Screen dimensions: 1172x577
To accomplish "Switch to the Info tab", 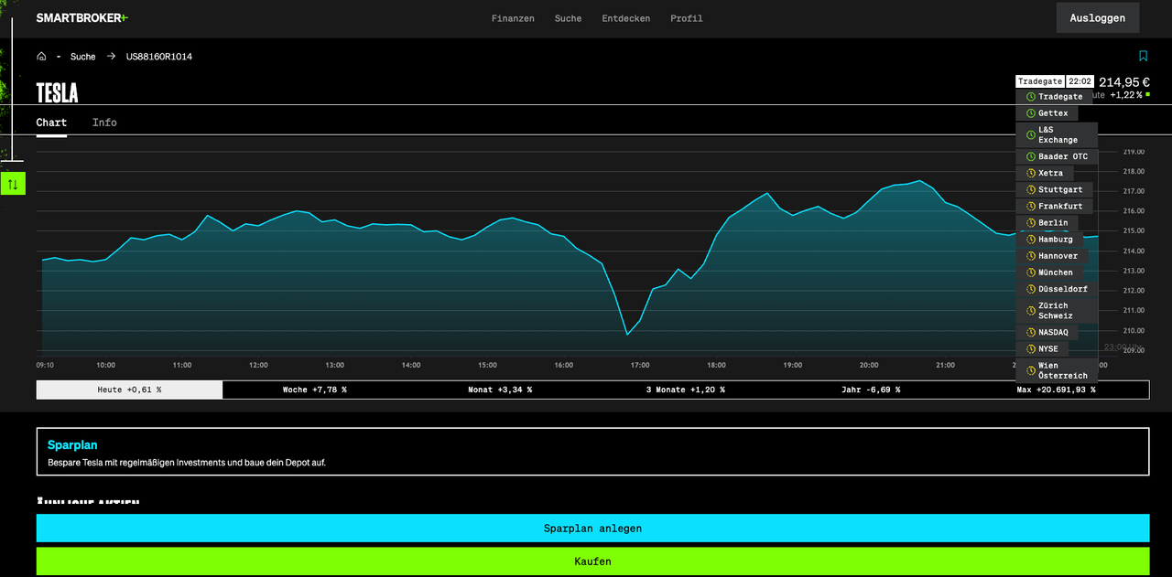I will click(x=104, y=123).
